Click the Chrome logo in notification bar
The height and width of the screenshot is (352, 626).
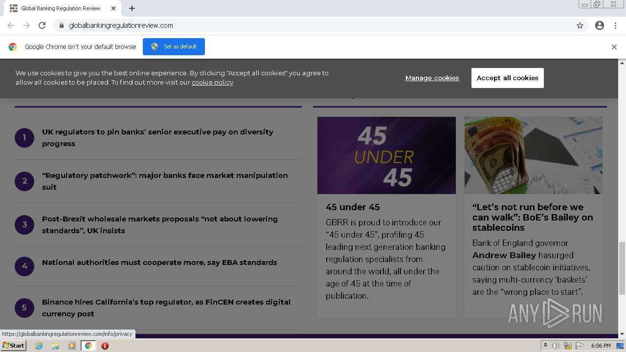pos(13,47)
